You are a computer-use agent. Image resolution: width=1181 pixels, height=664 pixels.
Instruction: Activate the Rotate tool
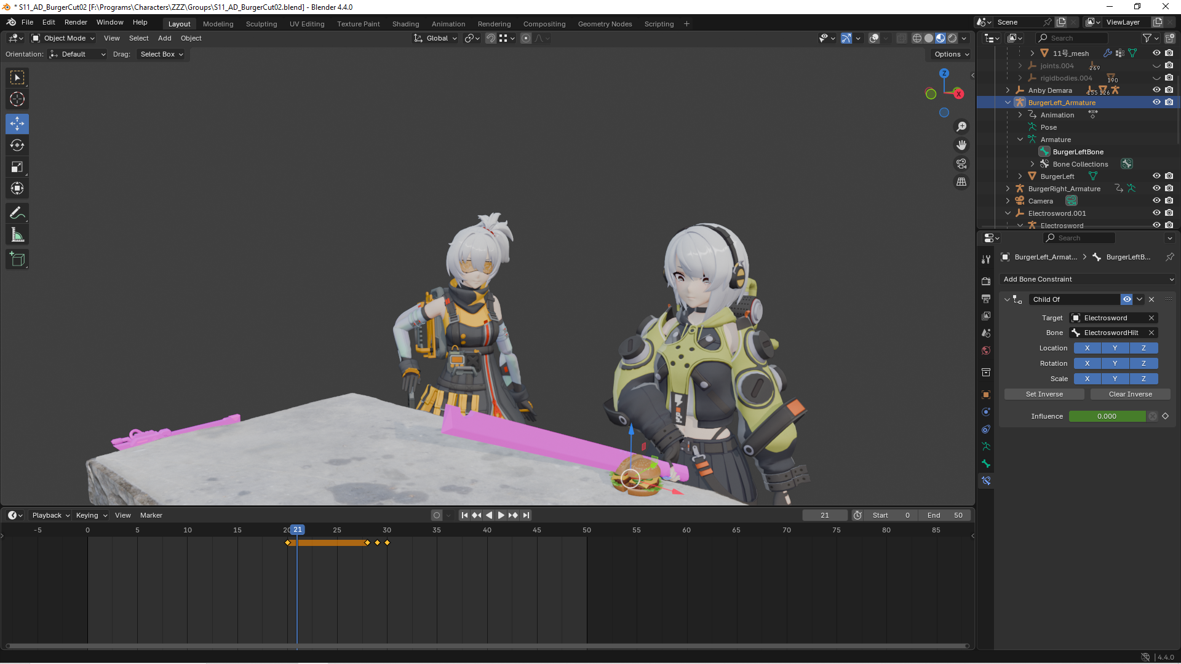[x=17, y=145]
